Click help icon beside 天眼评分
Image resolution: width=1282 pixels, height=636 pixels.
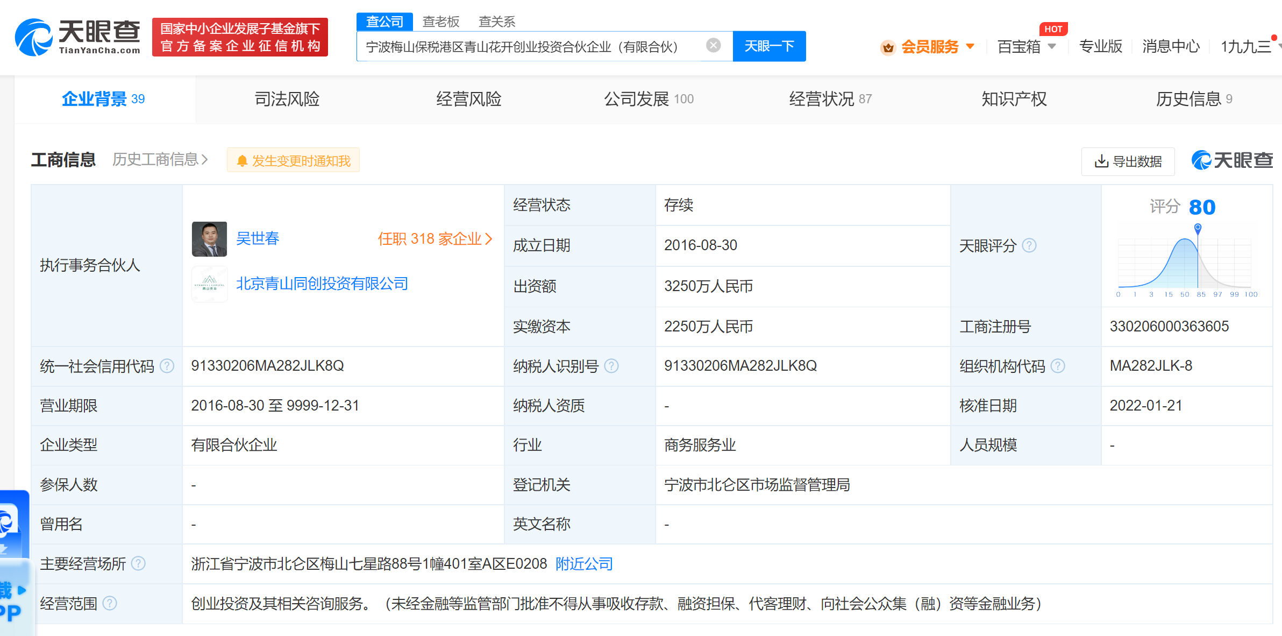tap(1030, 245)
